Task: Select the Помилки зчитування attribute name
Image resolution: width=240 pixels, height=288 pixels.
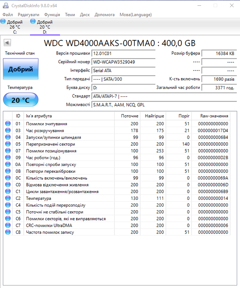Action: [46, 124]
